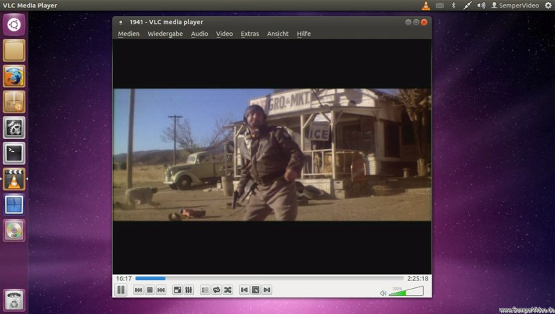Open Ubuntu Software Center launcher icon
The width and height of the screenshot is (555, 314).
click(14, 102)
